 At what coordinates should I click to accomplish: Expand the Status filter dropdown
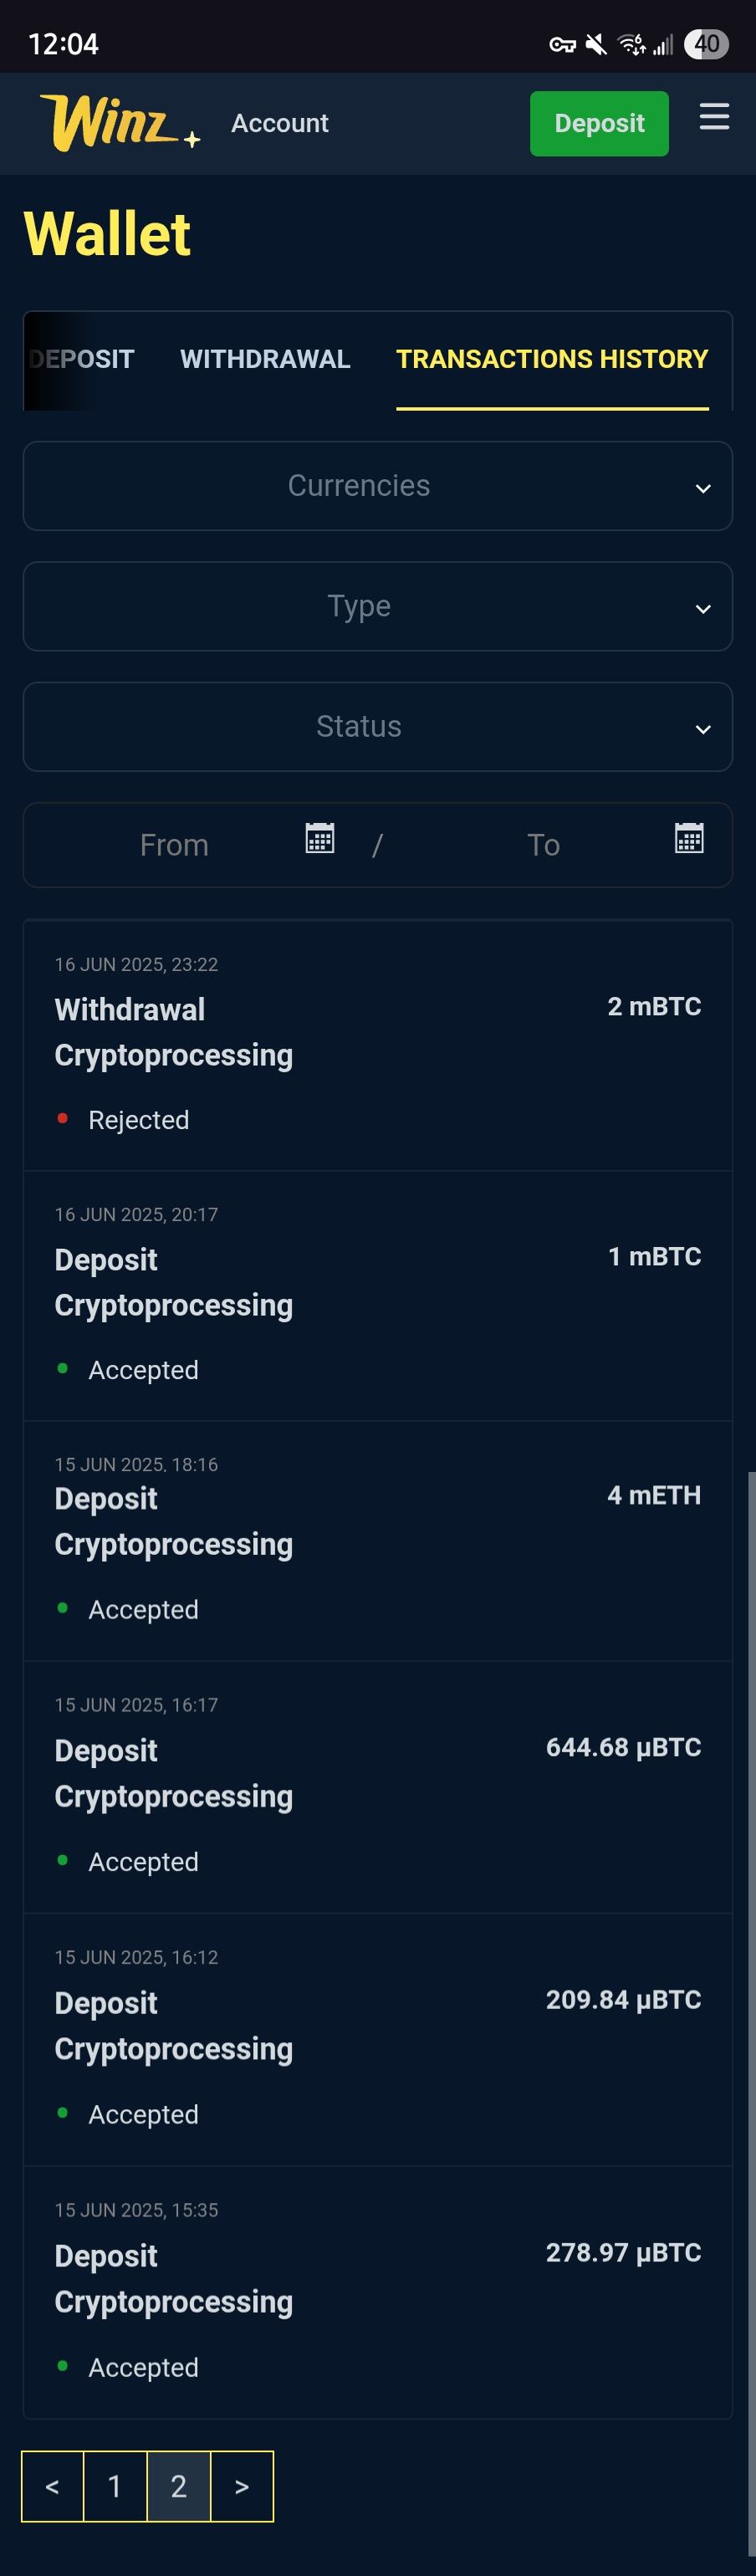tap(378, 727)
